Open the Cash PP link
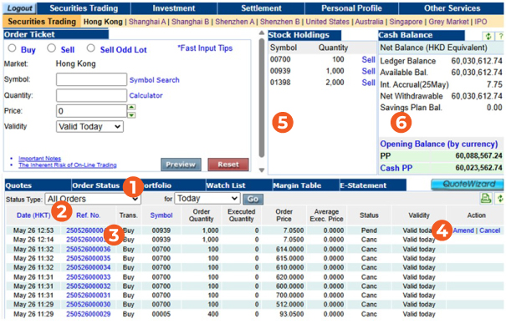This screenshot has width=506, height=324. tap(396, 168)
